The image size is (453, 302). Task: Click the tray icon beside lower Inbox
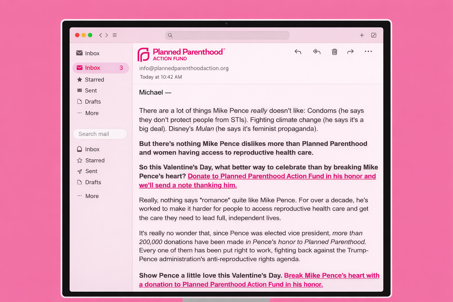(x=79, y=149)
